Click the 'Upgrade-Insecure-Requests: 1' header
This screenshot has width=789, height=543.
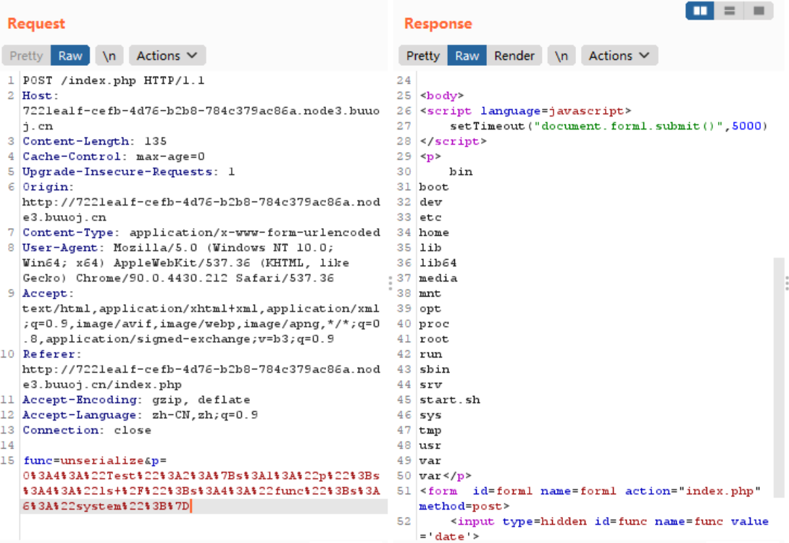tap(129, 172)
